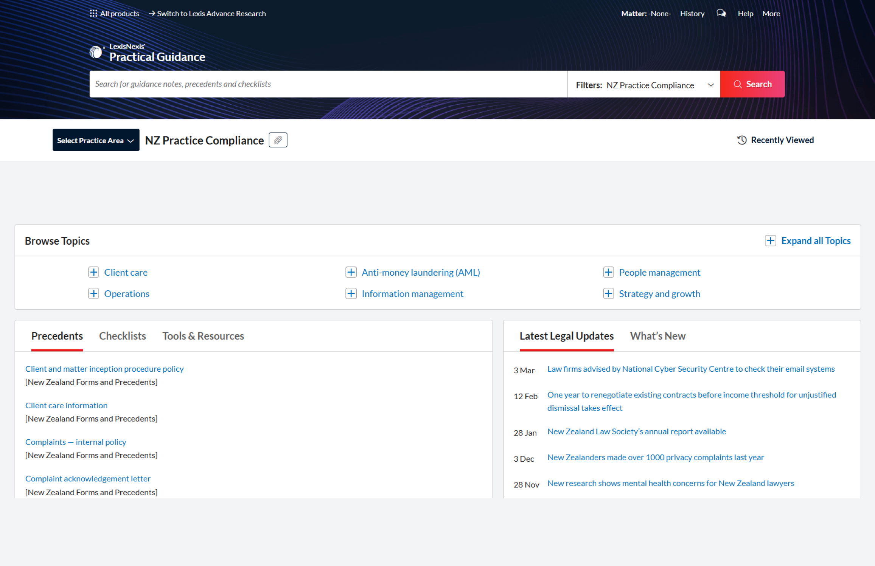The width and height of the screenshot is (875, 566).
Task: Open the 12 Feb unjustified dismissal threshold update
Action: click(692, 401)
